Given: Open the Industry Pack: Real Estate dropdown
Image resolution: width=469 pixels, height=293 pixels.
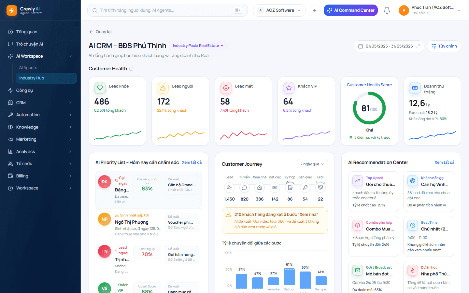Looking at the screenshot, I should click(x=198, y=46).
